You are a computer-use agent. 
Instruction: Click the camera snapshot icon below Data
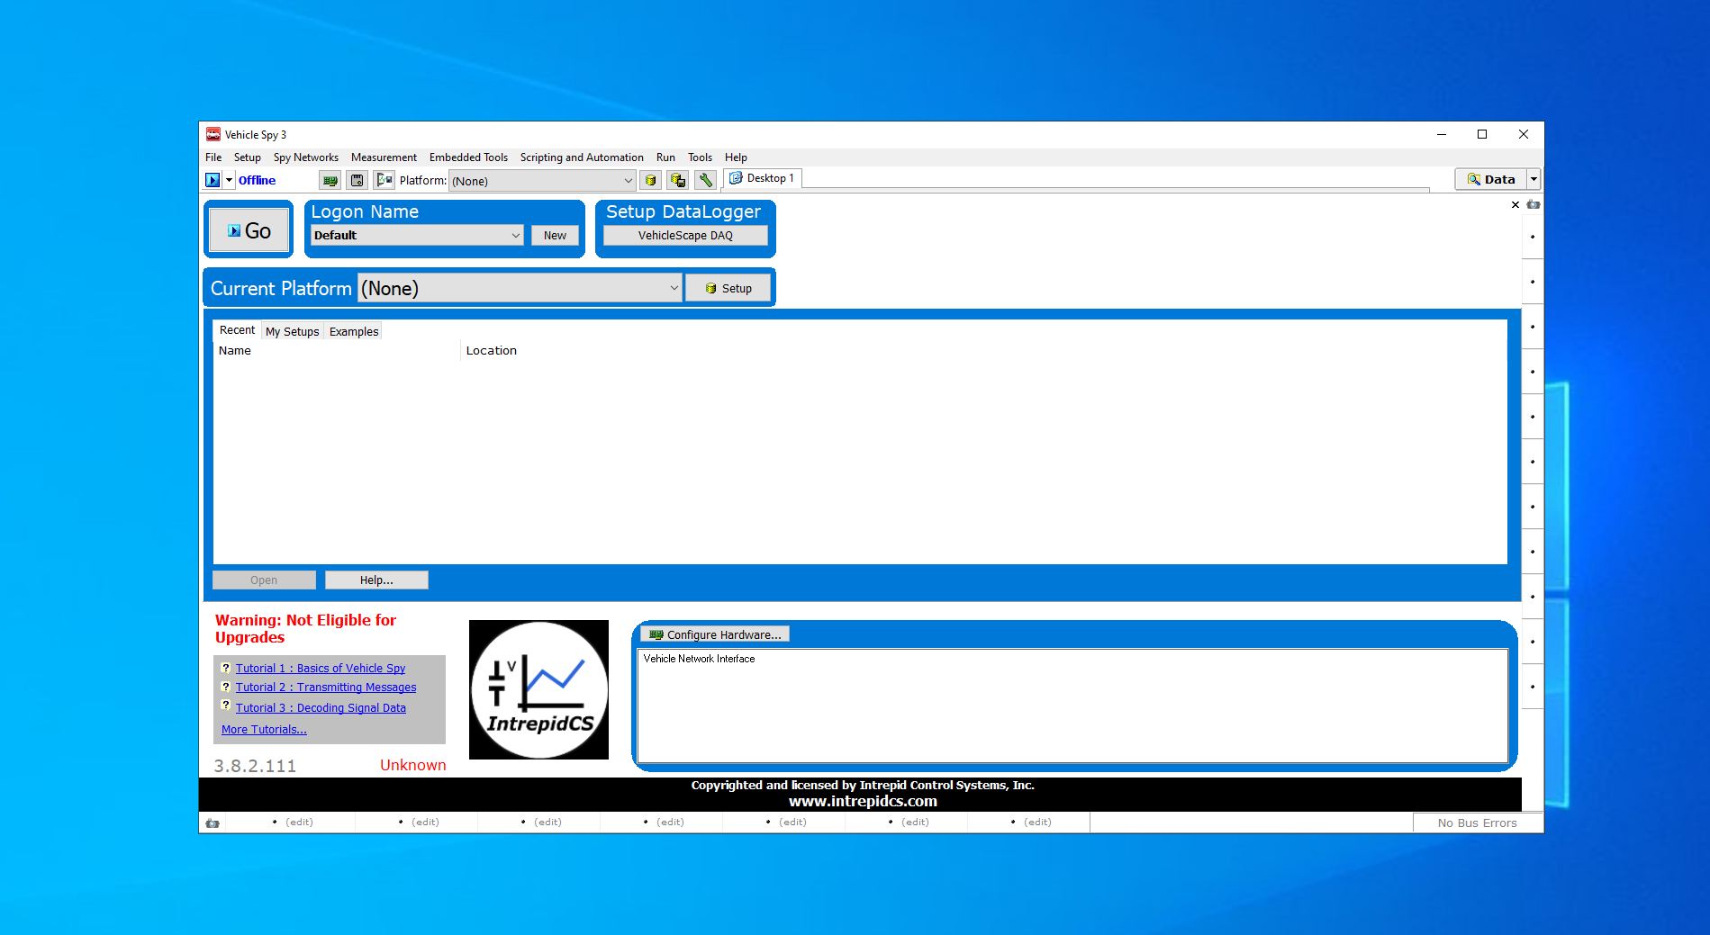(x=1532, y=205)
